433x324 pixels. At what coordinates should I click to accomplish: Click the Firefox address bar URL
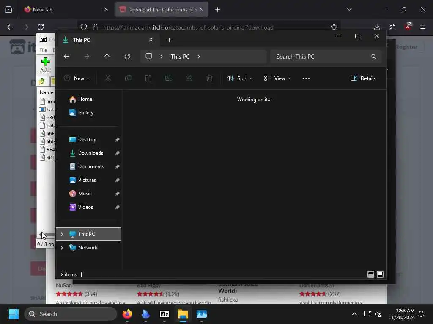[188, 27]
